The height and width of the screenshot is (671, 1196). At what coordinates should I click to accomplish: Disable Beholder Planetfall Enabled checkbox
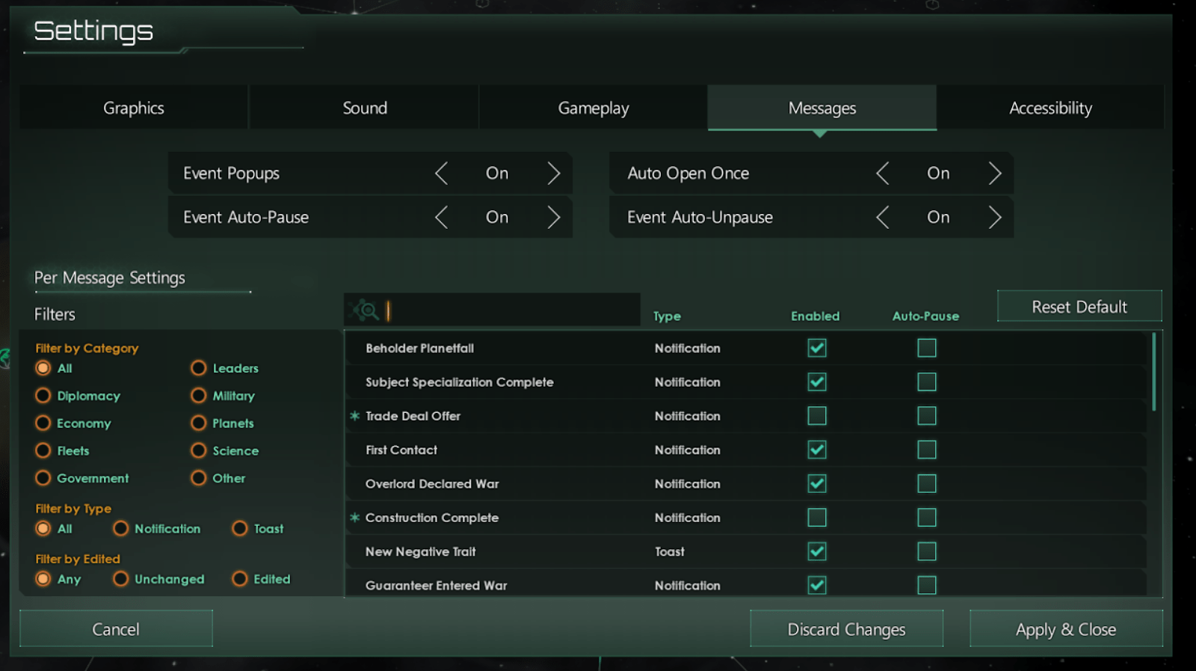pyautogui.click(x=817, y=348)
